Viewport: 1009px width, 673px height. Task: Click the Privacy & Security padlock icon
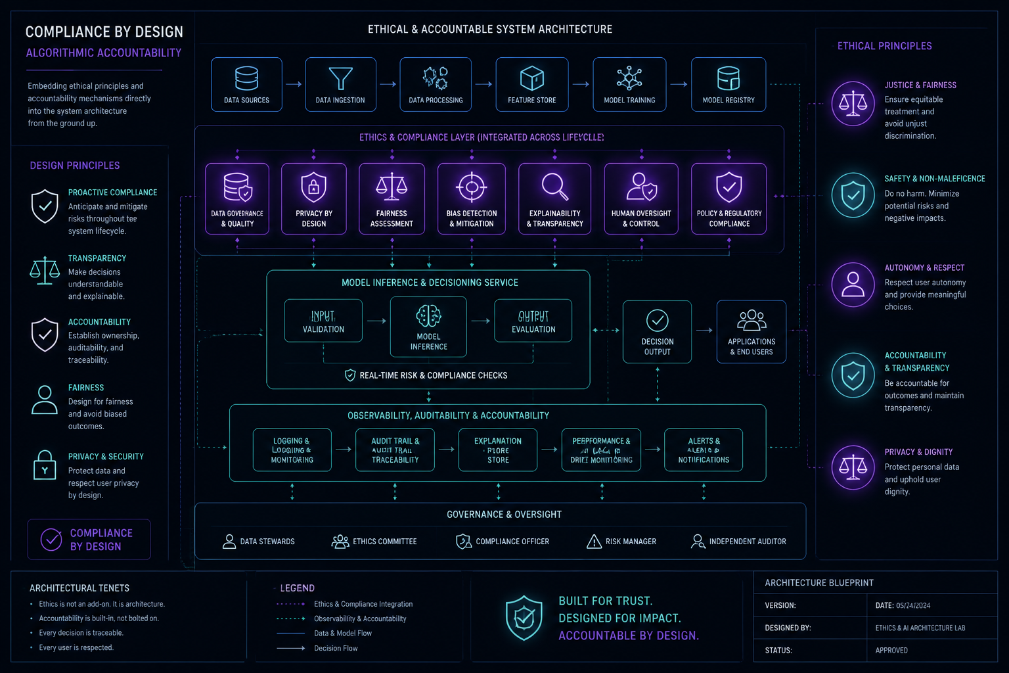click(x=45, y=465)
